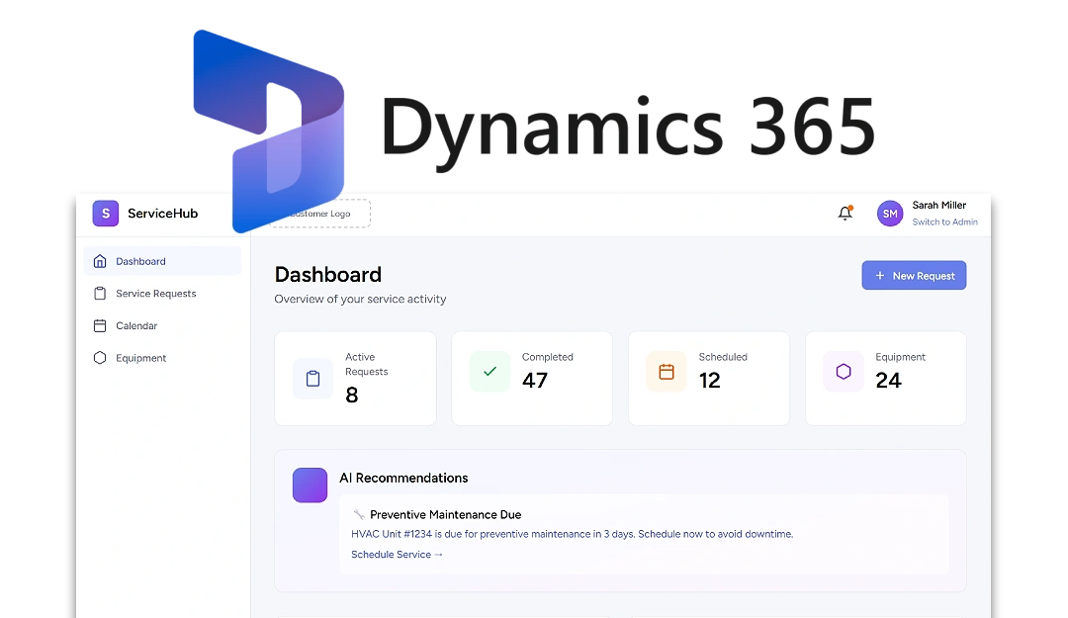Click the Scheduled calendar icon
1068x618 pixels.
tap(666, 372)
